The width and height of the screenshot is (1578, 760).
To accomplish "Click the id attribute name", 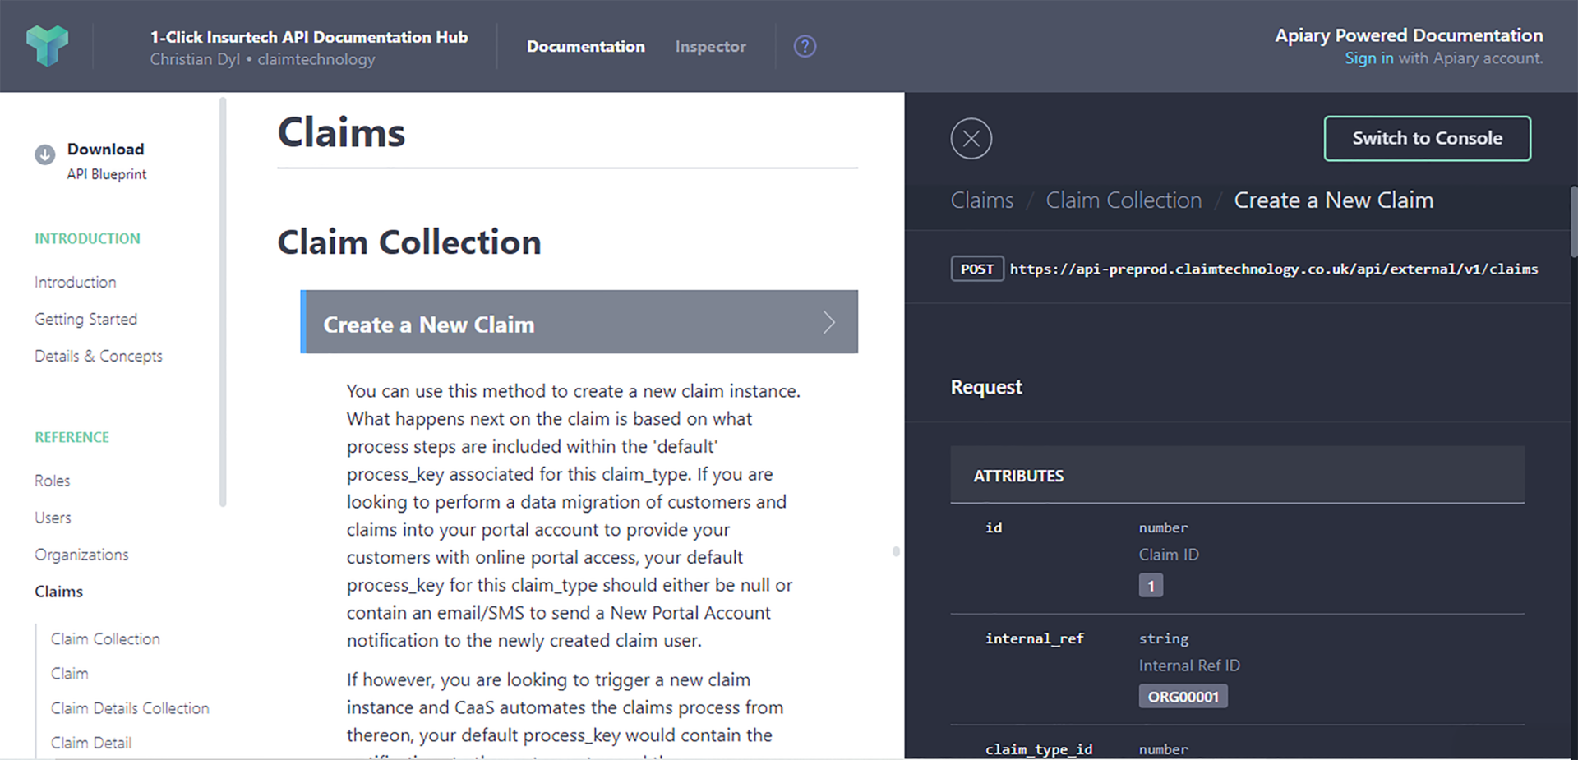I will 994,528.
